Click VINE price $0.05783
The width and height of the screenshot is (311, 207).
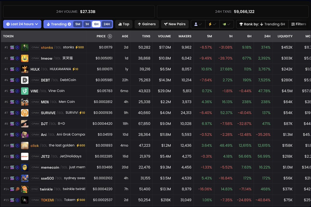tap(105, 91)
